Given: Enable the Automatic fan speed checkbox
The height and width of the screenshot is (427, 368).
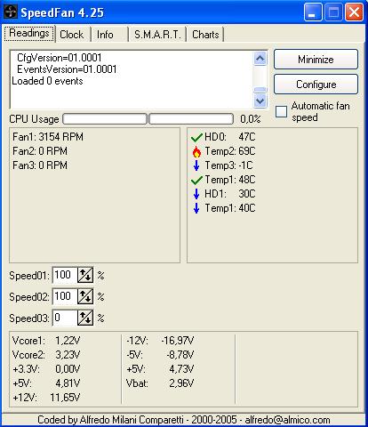Looking at the screenshot, I should (281, 112).
